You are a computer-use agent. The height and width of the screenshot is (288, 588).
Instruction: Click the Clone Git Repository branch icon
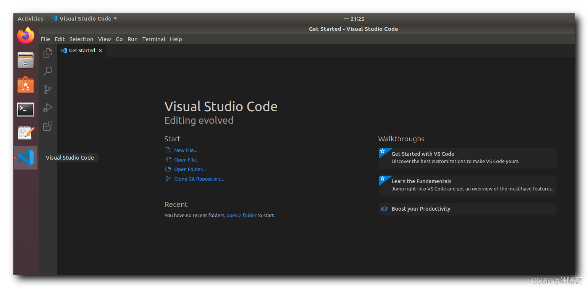coord(168,179)
